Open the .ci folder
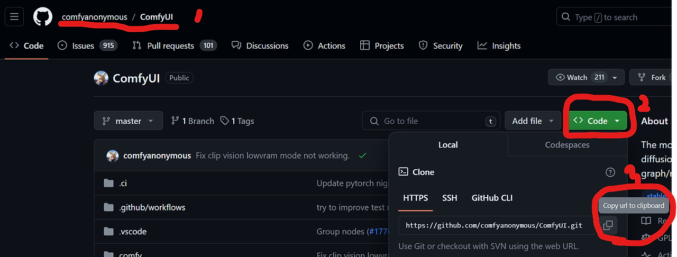Screen dimensions: 677x257 tap(123, 183)
